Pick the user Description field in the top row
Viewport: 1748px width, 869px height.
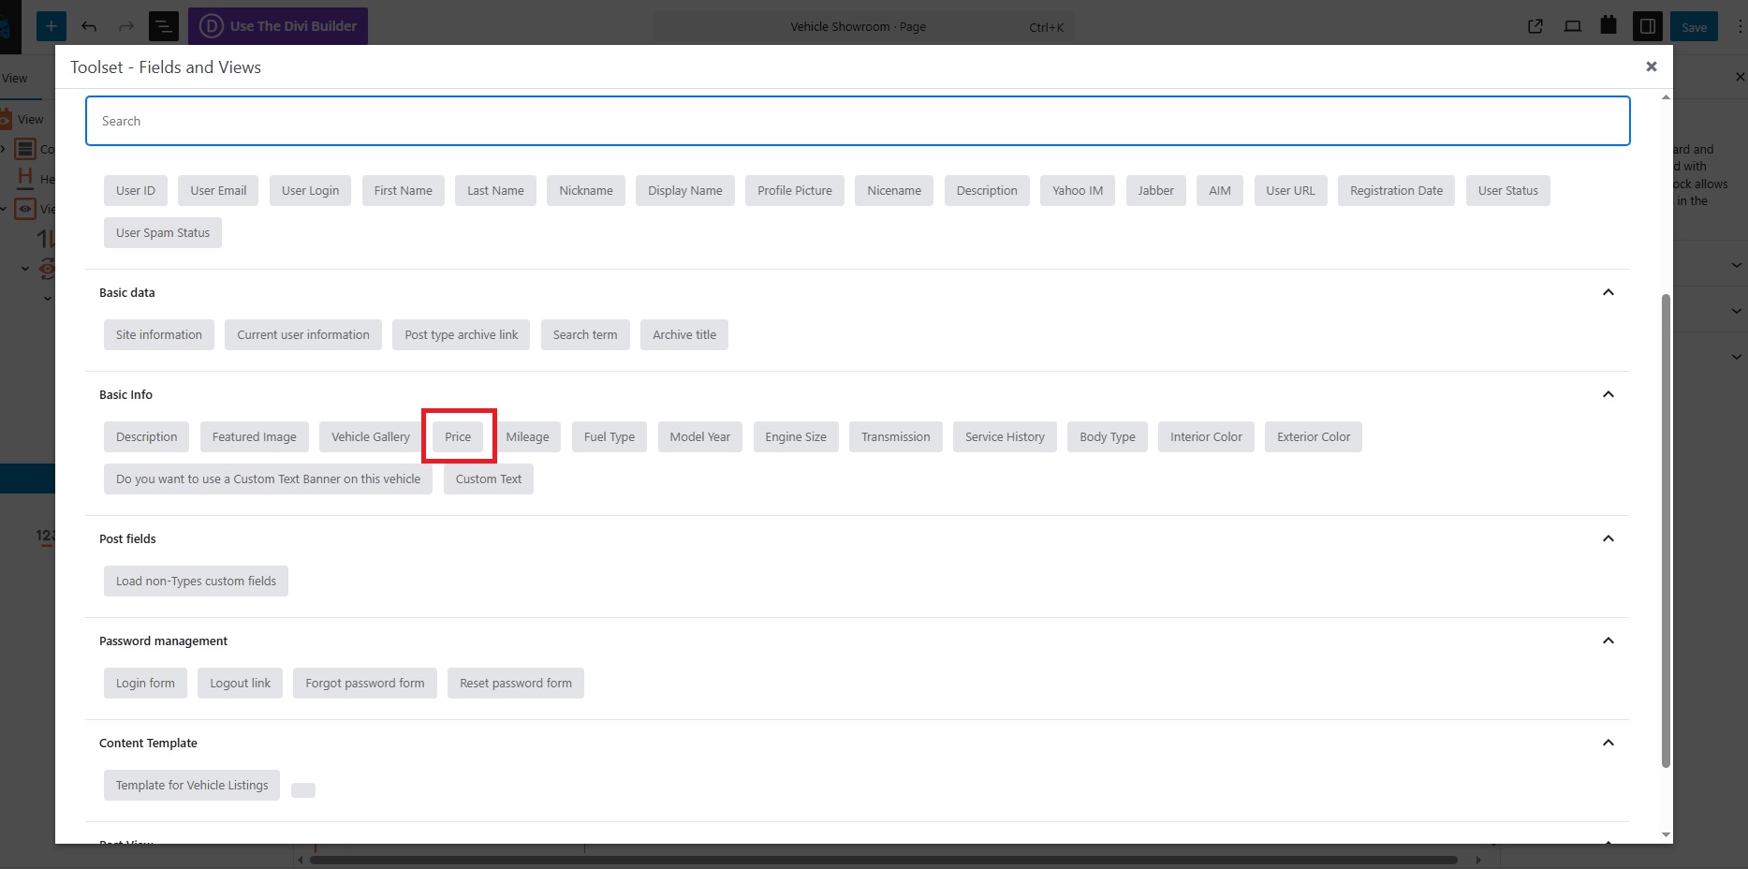click(x=987, y=190)
